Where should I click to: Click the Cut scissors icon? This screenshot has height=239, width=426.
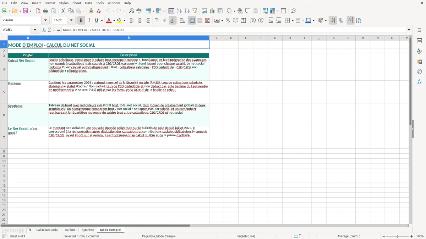(x=63, y=11)
